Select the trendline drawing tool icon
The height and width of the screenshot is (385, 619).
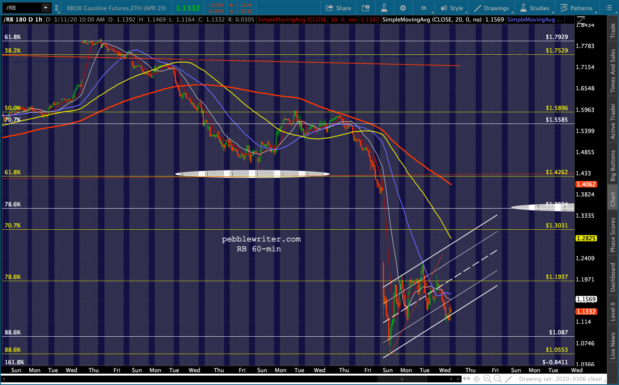[x=509, y=379]
